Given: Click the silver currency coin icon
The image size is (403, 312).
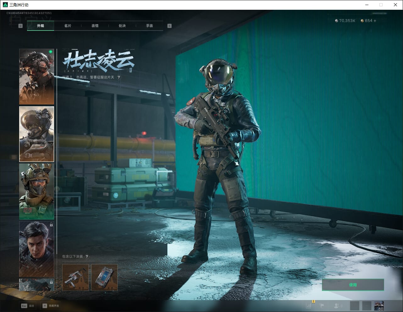Looking at the screenshot, I should click(336, 21).
